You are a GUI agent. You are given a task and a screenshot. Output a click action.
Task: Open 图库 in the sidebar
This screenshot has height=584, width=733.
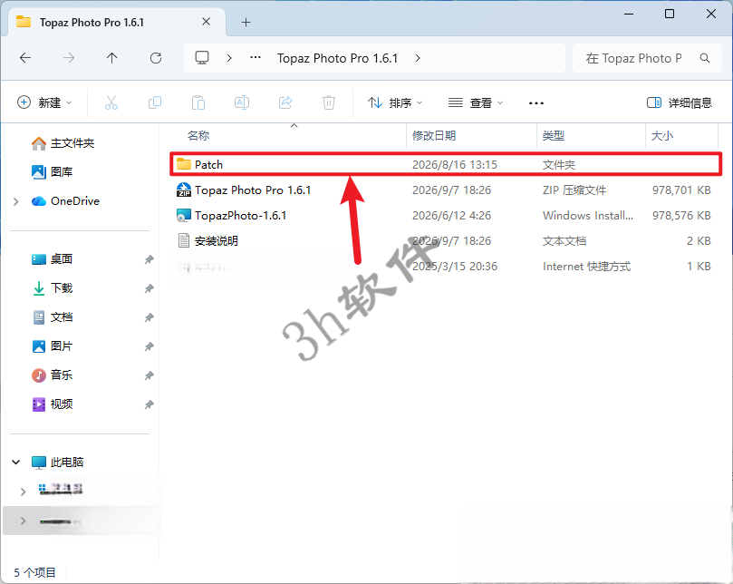pos(52,171)
